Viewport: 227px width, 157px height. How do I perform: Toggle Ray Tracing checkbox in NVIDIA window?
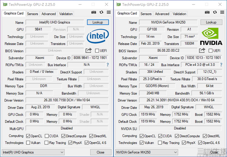tap(160, 143)
